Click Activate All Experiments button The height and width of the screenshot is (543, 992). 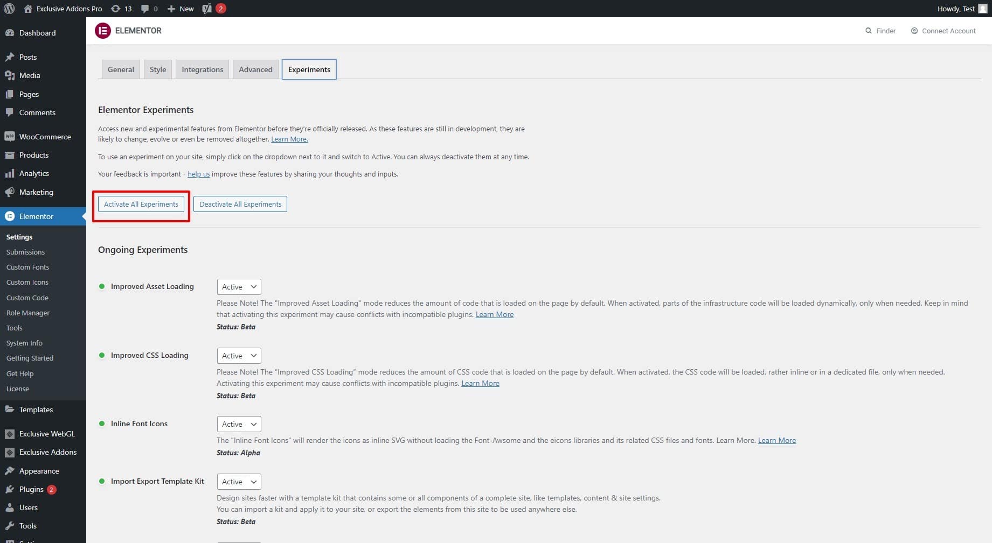[x=141, y=204]
